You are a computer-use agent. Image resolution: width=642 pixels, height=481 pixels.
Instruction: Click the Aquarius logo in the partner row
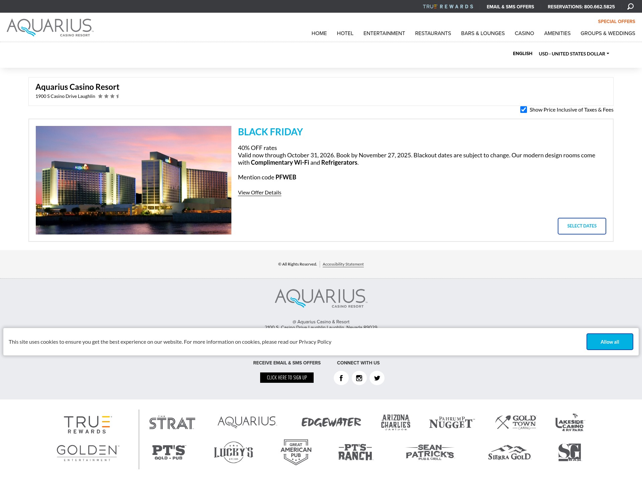[247, 422]
